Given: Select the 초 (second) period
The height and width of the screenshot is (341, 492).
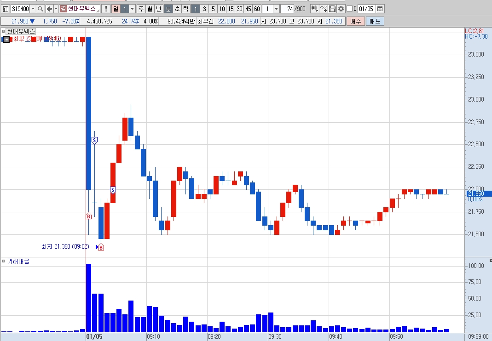Looking at the screenshot, I should (177, 9).
